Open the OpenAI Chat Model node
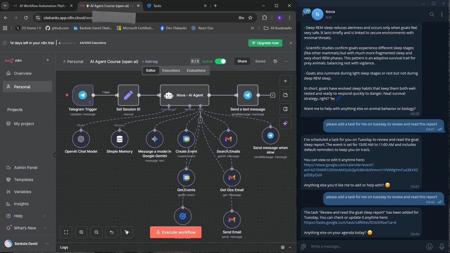The width and height of the screenshot is (450, 253). point(80,139)
